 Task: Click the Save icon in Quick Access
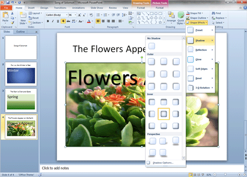[x=8, y=2]
